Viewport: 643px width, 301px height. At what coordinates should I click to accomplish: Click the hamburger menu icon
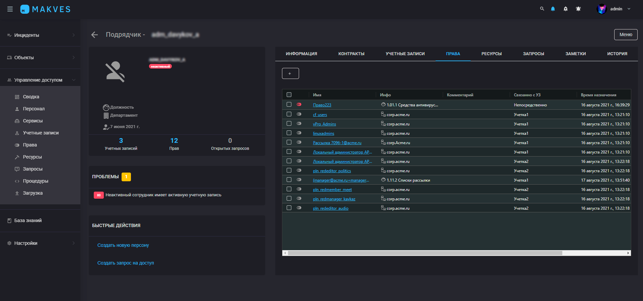pyautogui.click(x=10, y=9)
